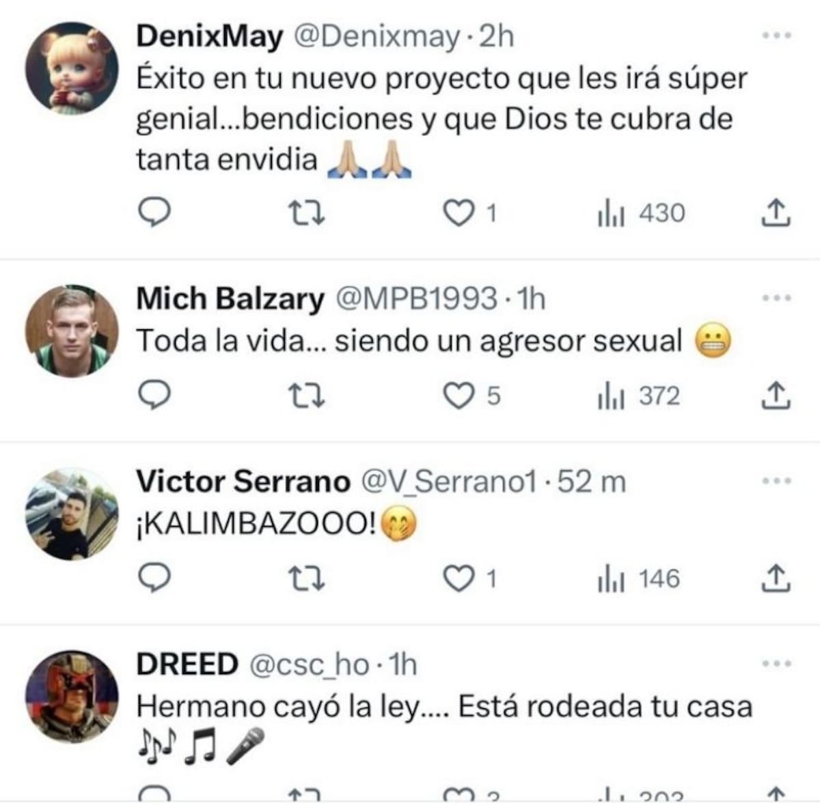
Task: View analytics showing 372 views
Action: coord(640,395)
